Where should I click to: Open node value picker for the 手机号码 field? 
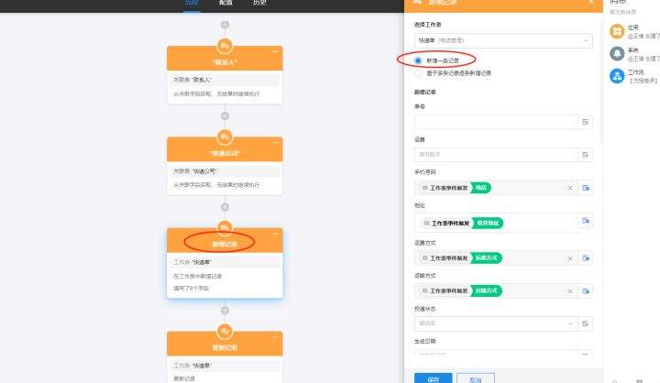(586, 188)
